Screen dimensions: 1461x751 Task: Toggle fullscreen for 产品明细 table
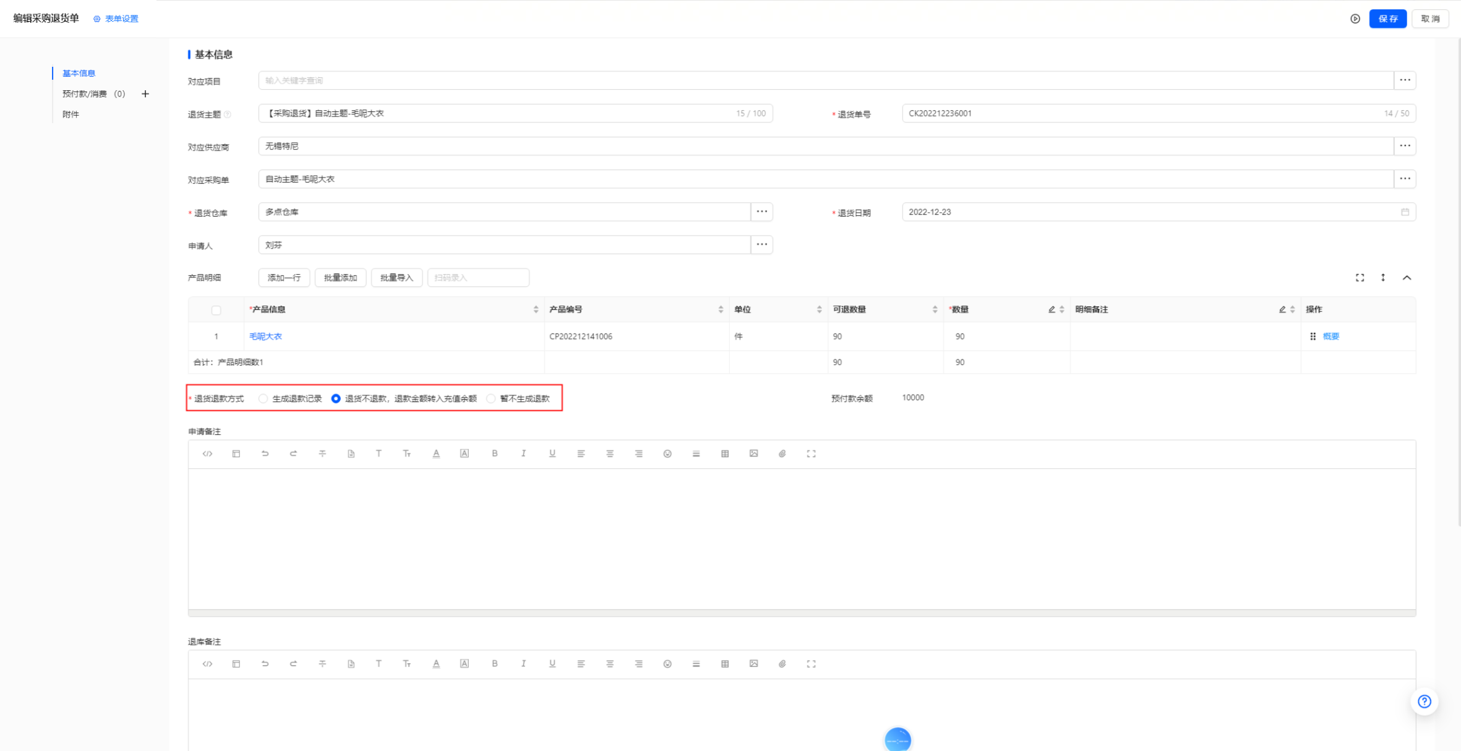point(1360,278)
